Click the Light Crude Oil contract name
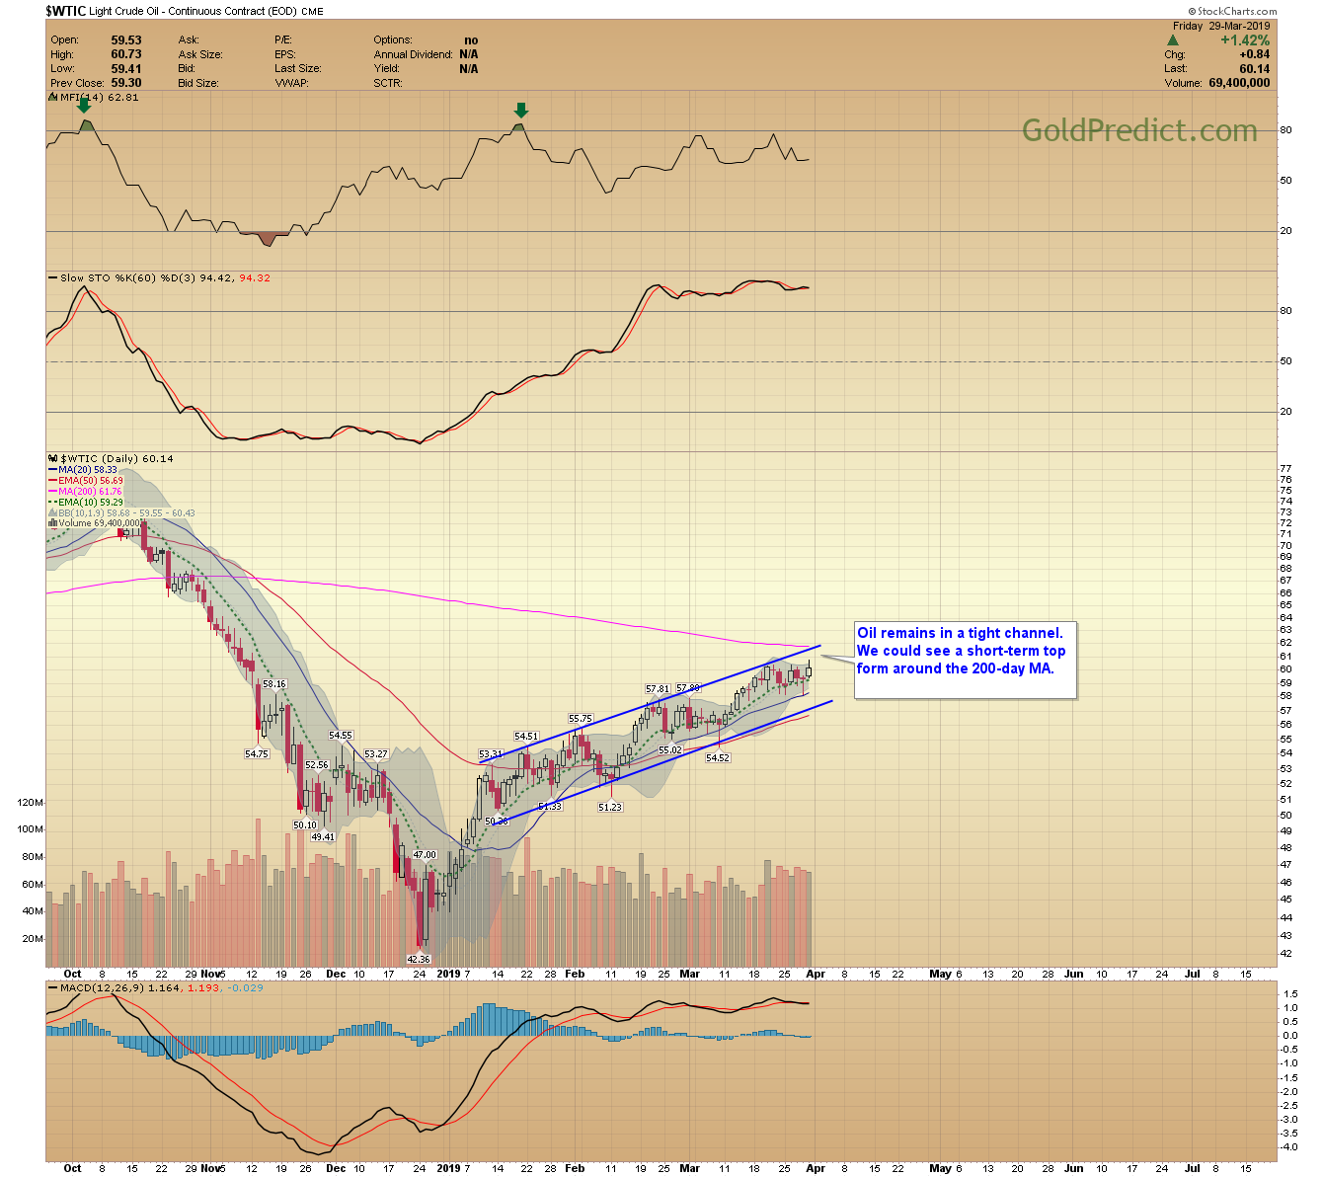 click(x=194, y=12)
